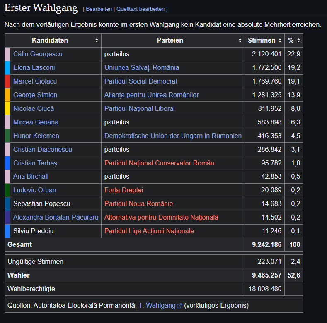
Task: Open Alianța pentru Unirea Românilor link
Action: [x=151, y=95]
